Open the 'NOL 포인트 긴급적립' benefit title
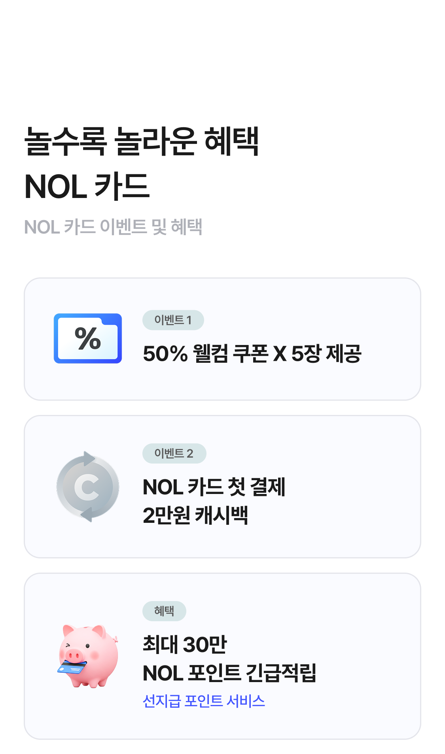This screenshot has width=445, height=754. click(x=229, y=673)
